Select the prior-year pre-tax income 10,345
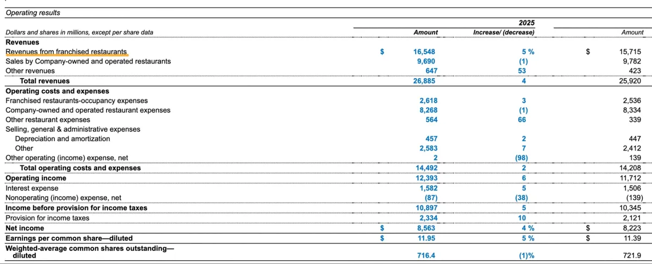This screenshot has height=264, width=652. click(630, 208)
